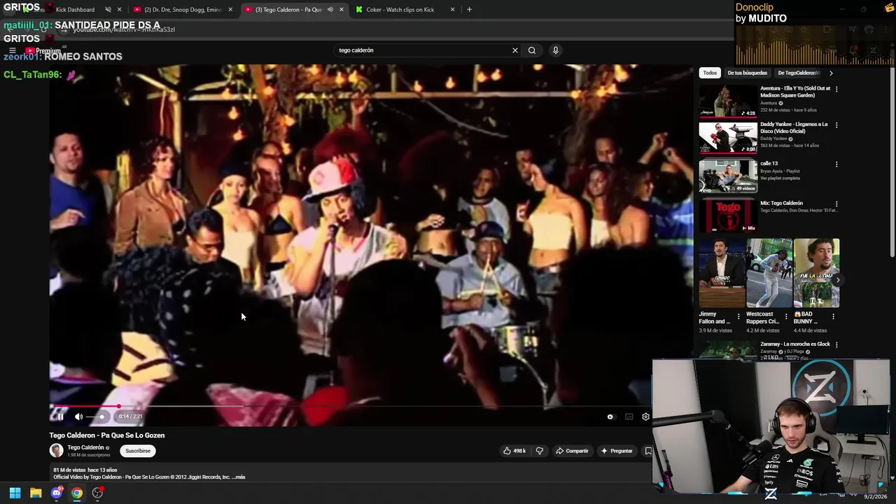Open File Explorer from the taskbar

coord(36,493)
